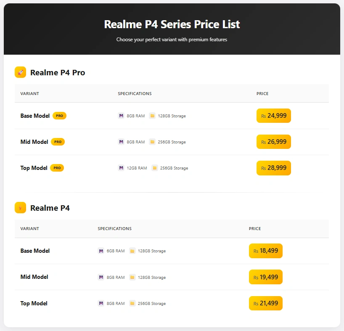This screenshot has height=331, width=344.
Task: Click 8GB RAM text in Pro Base Model row
Action: (136, 116)
